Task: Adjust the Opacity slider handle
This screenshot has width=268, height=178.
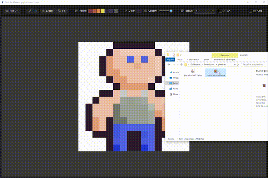Action: pos(171,11)
